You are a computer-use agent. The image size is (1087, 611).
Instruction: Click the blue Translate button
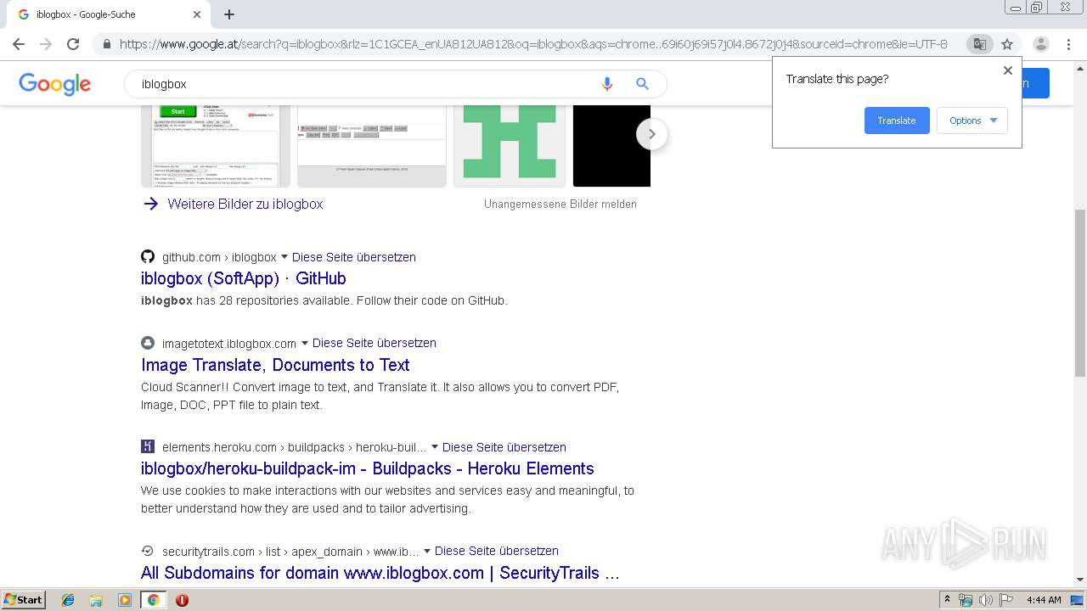click(897, 121)
